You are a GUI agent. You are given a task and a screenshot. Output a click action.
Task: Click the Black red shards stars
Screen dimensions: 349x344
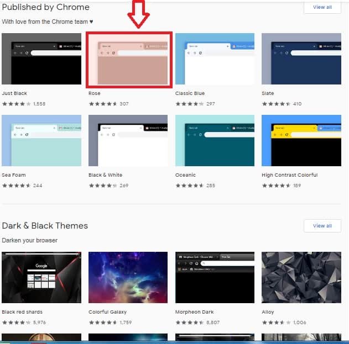17,322
